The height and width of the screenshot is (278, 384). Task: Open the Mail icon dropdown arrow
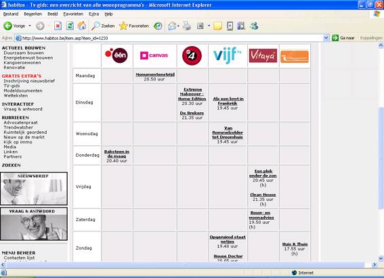(x=178, y=26)
